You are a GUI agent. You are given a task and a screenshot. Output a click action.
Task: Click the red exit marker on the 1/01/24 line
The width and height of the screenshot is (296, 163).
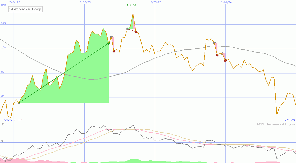[x=225, y=60]
